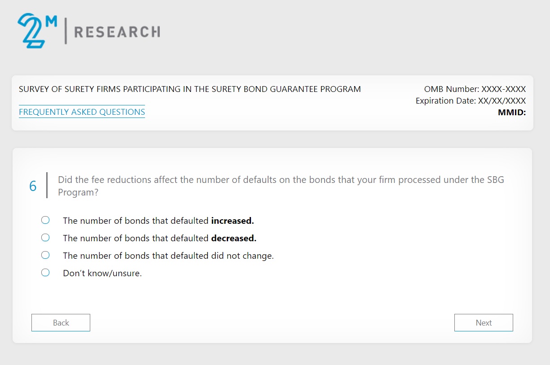550x365 pixels.
Task: Click the Survey of Surety Firms title
Action: coord(189,89)
